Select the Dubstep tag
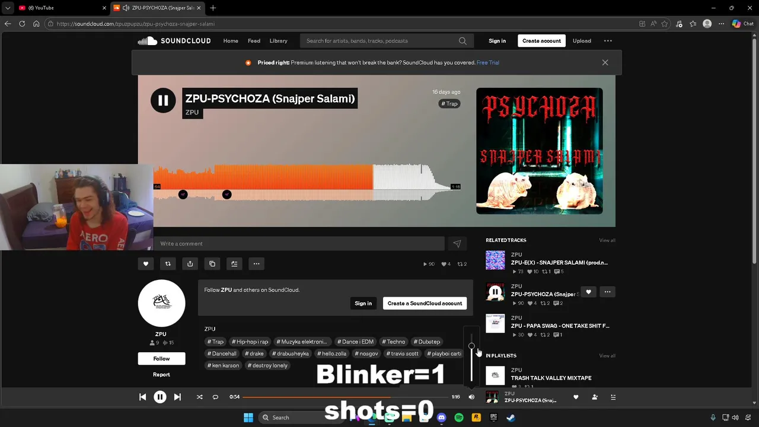Screen dimensions: 759x427 (x=427, y=342)
